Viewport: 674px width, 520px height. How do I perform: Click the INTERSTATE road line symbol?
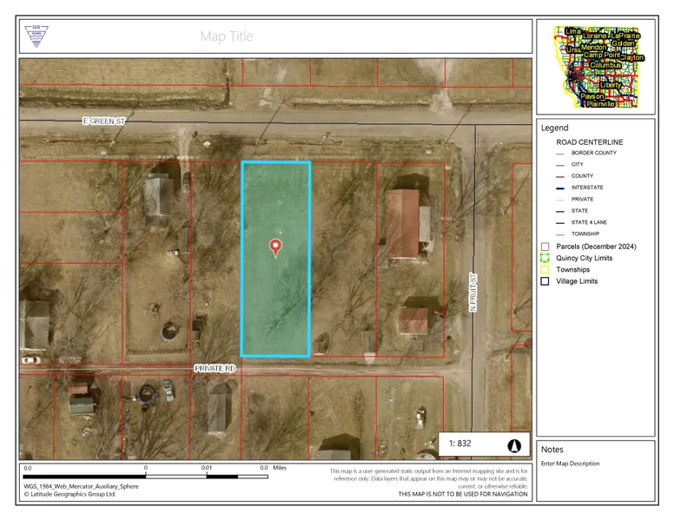560,188
